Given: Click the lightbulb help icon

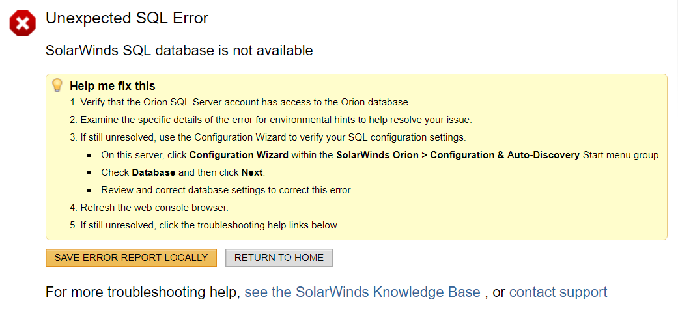Looking at the screenshot, I should pos(57,85).
